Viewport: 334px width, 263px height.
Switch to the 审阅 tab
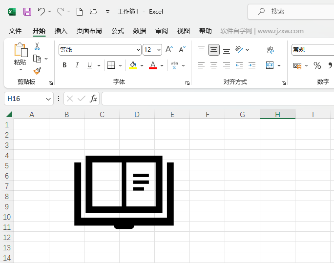[162, 31]
